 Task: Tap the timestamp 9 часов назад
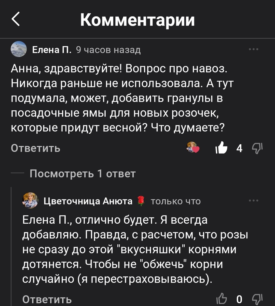pos(108,50)
